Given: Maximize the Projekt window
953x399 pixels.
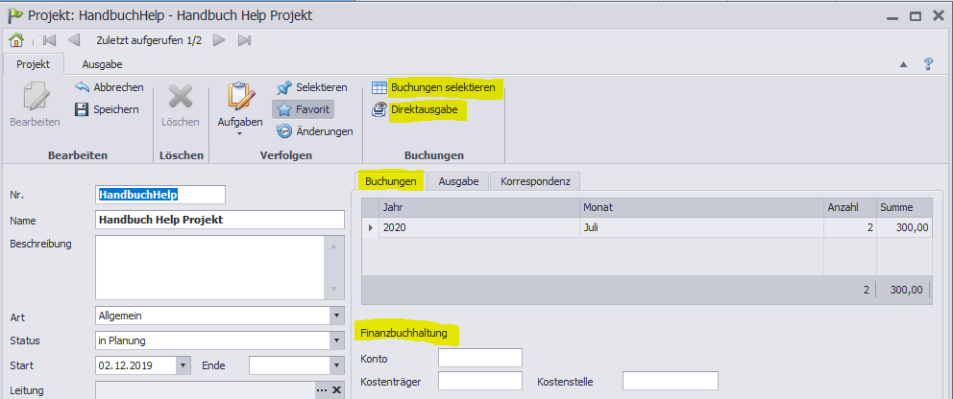Looking at the screenshot, I should 916,17.
